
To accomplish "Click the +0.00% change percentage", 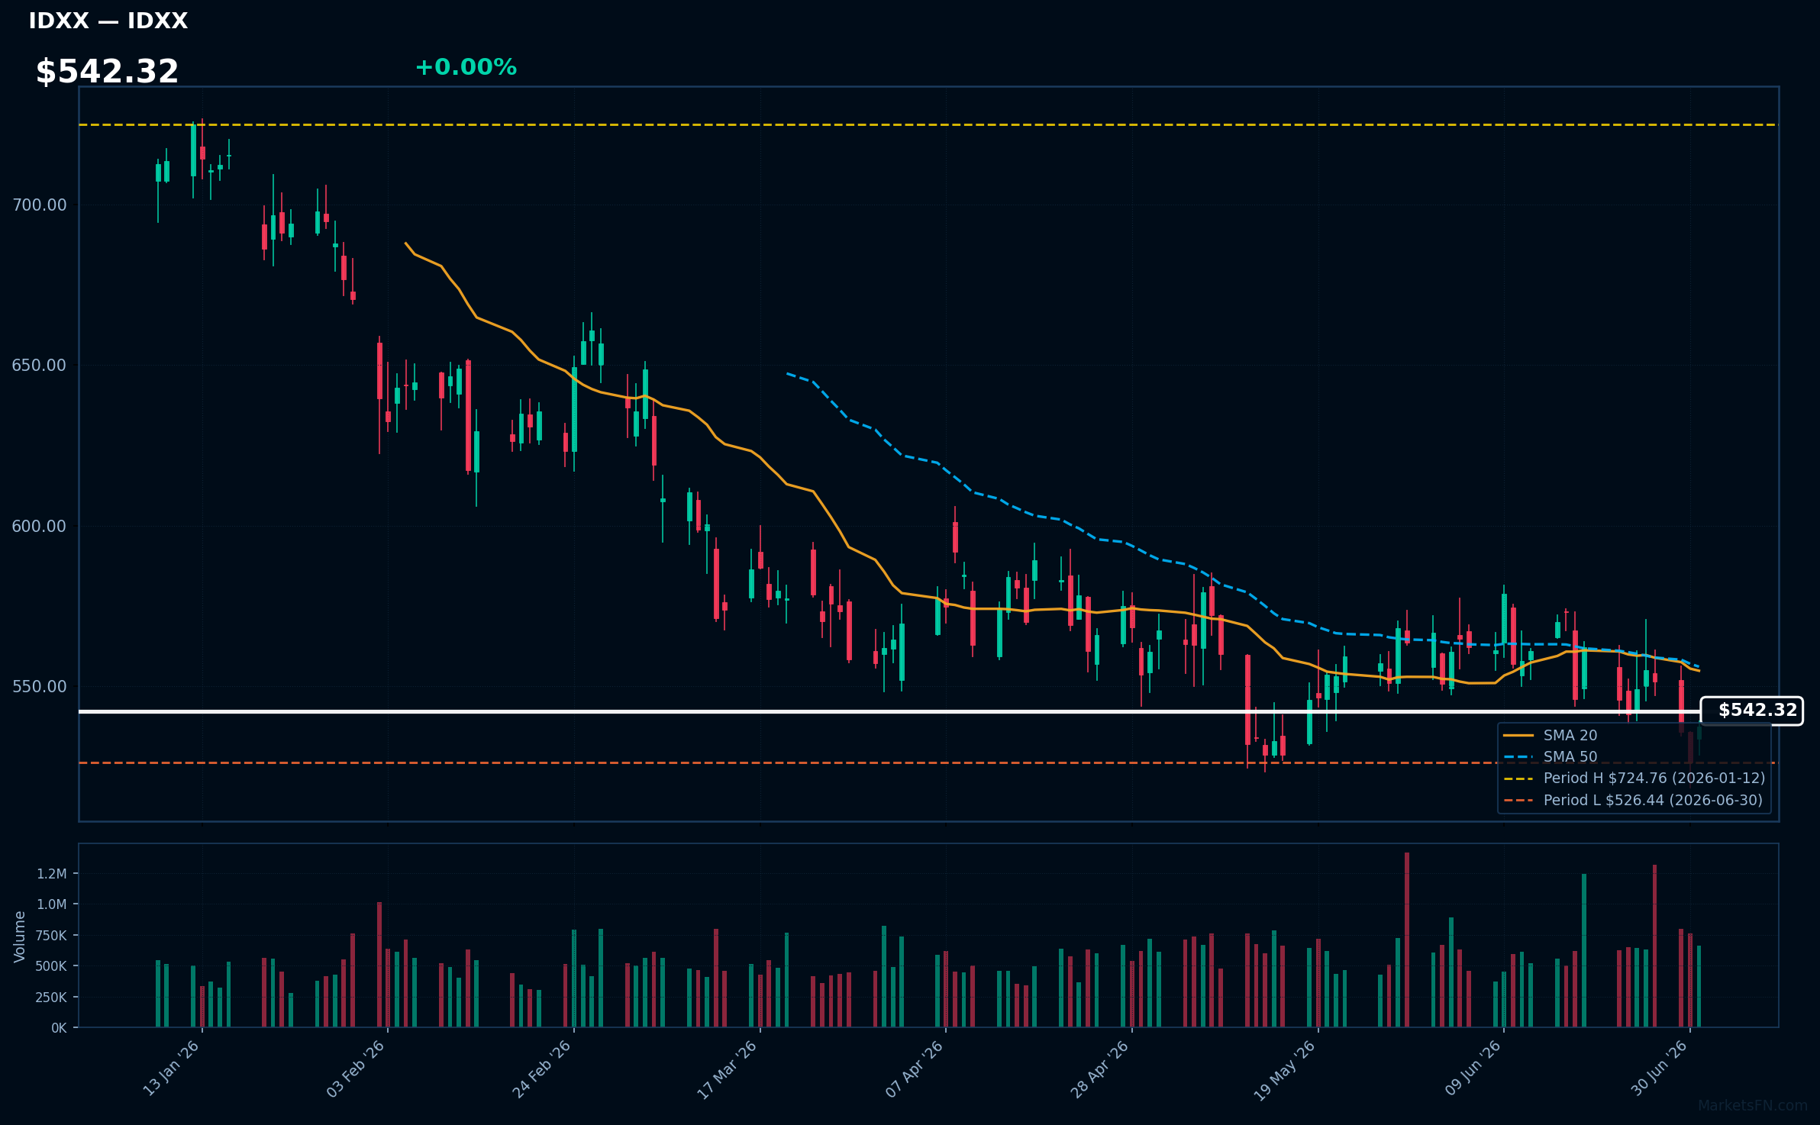I will tap(466, 67).
